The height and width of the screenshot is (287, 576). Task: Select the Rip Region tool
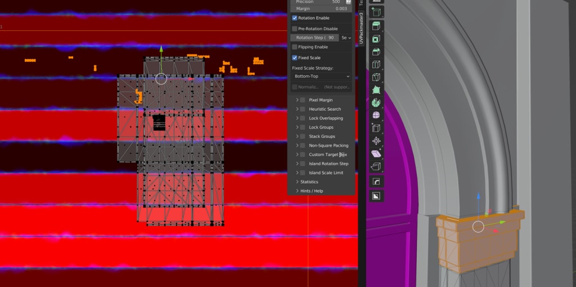pos(376,167)
